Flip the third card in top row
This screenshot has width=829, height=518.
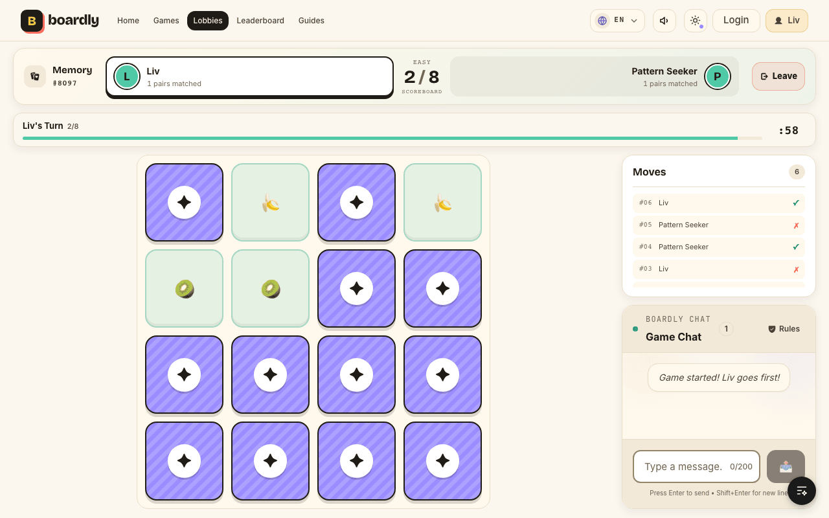[x=356, y=203]
